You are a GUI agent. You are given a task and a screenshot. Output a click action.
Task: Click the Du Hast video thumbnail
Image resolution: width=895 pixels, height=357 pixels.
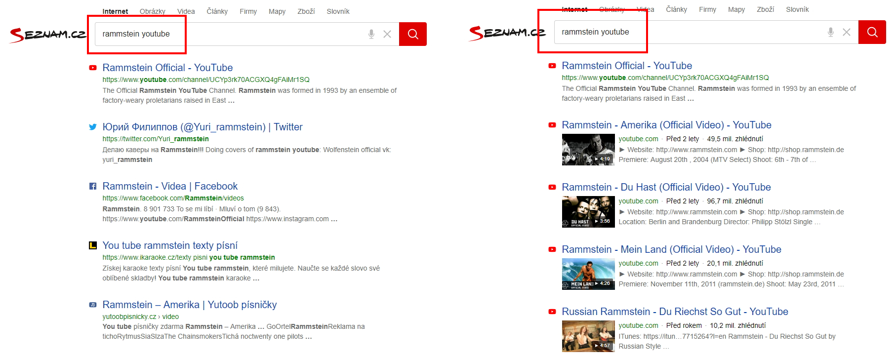[x=588, y=212]
